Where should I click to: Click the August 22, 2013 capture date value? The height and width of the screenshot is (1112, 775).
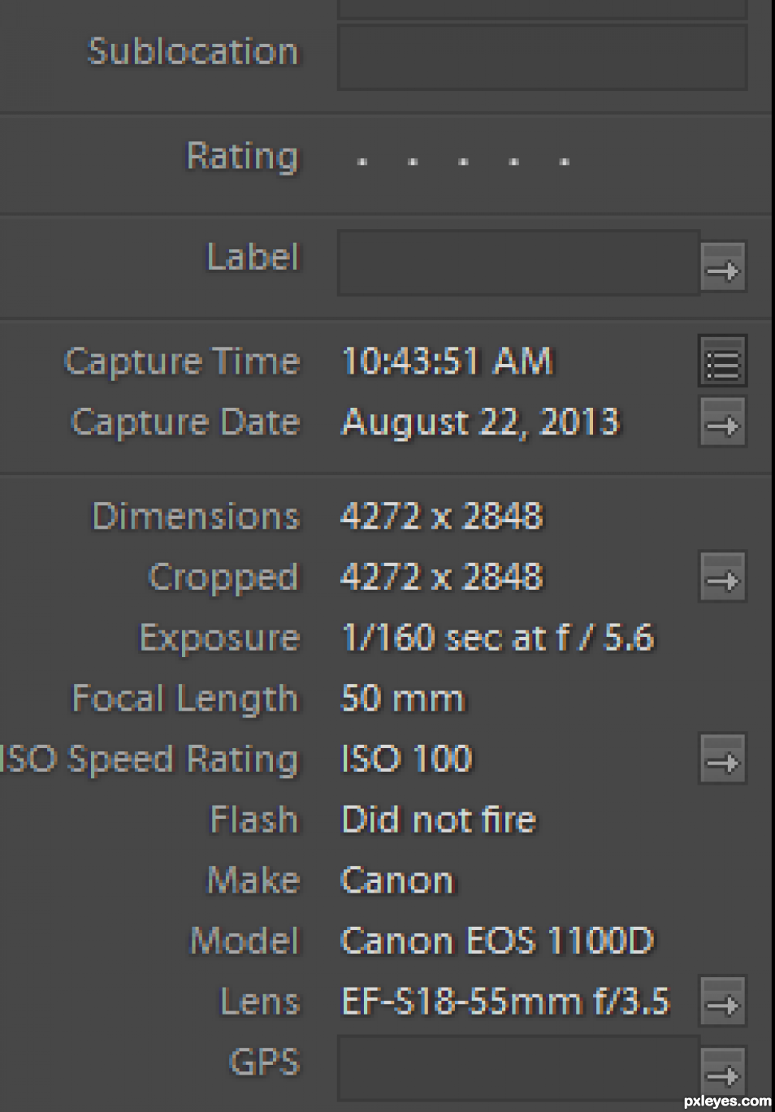pyautogui.click(x=480, y=422)
